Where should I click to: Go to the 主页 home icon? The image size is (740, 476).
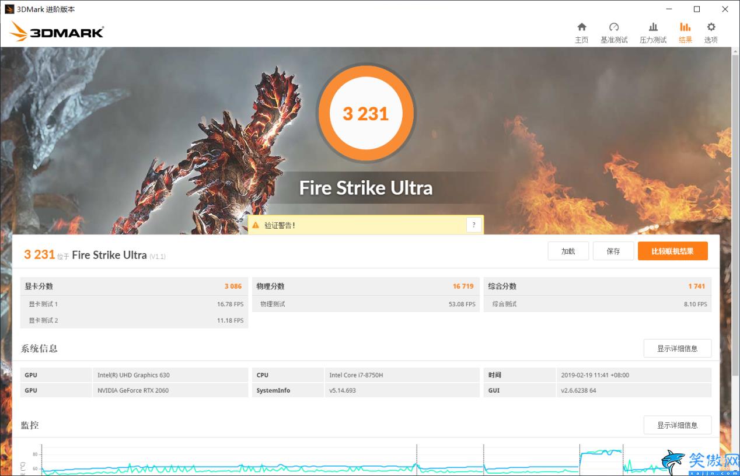tap(581, 27)
